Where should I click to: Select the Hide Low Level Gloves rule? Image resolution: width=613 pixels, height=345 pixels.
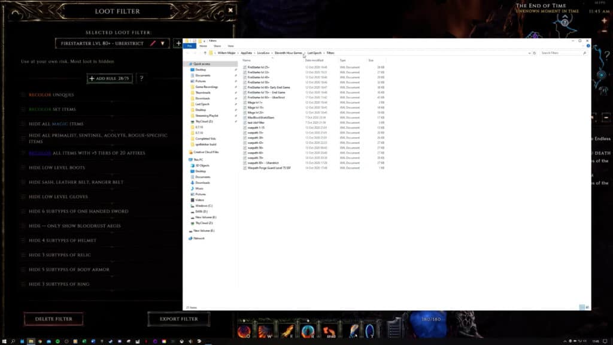point(58,196)
